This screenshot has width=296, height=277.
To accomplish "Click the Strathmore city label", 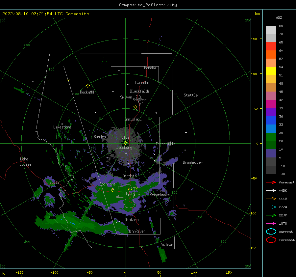I will (160, 195).
